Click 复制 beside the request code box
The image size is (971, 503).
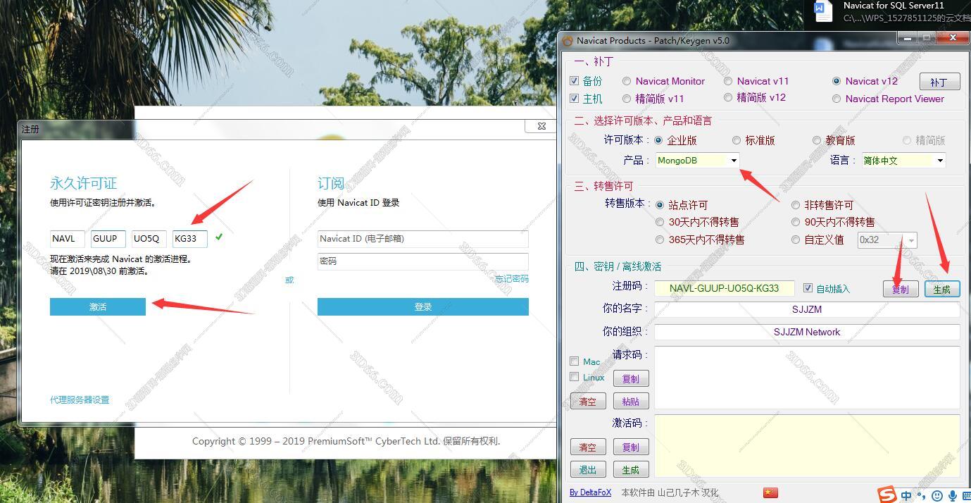[x=631, y=379]
